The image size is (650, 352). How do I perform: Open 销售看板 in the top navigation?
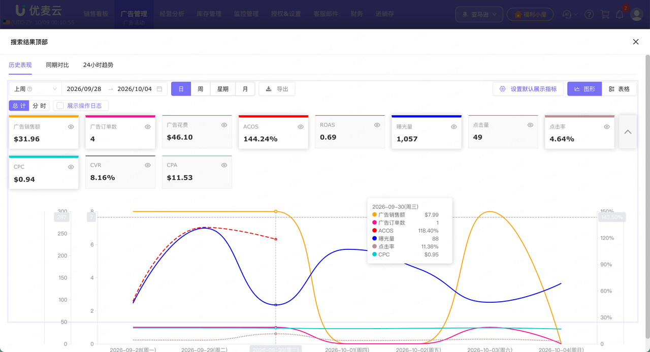click(x=96, y=14)
